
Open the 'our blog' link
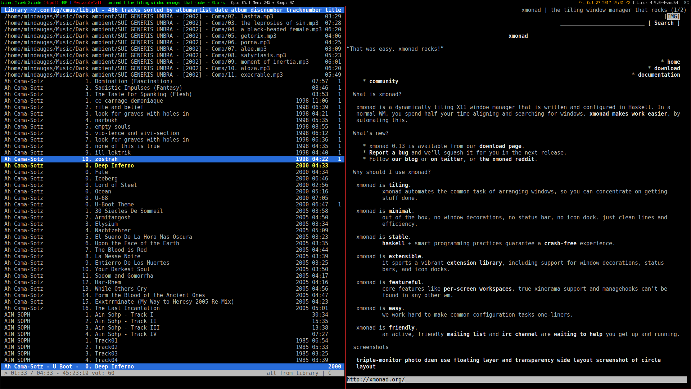(405, 159)
